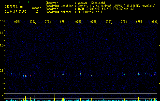Click the 1.1 kHz axis label

pyautogui.click(x=2, y=33)
